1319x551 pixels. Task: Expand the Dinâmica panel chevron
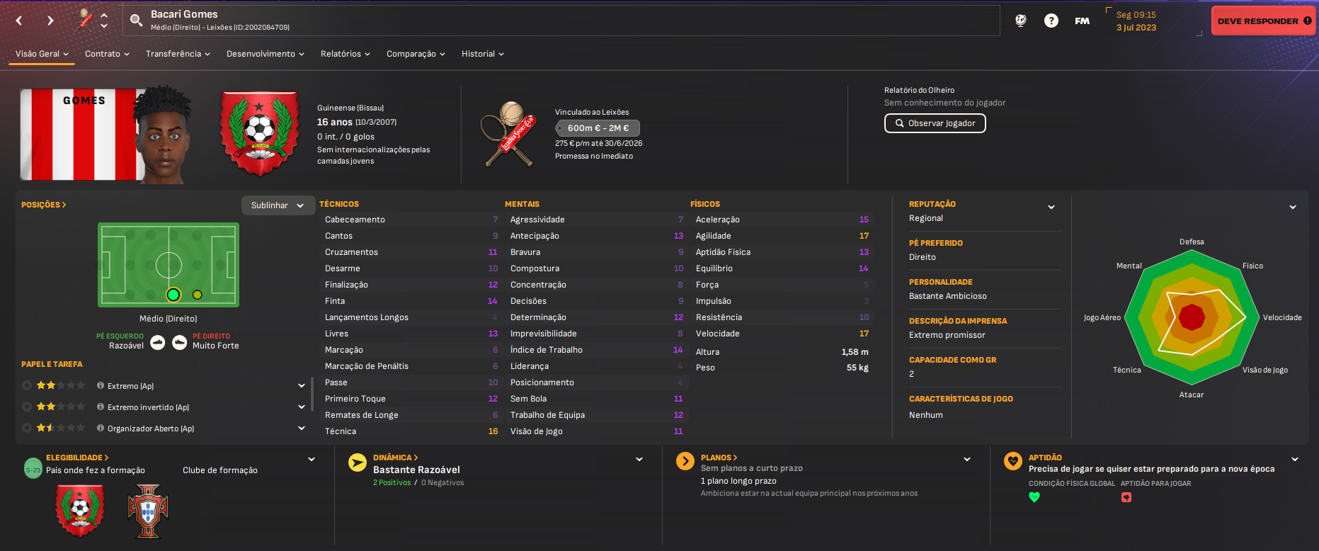(639, 459)
